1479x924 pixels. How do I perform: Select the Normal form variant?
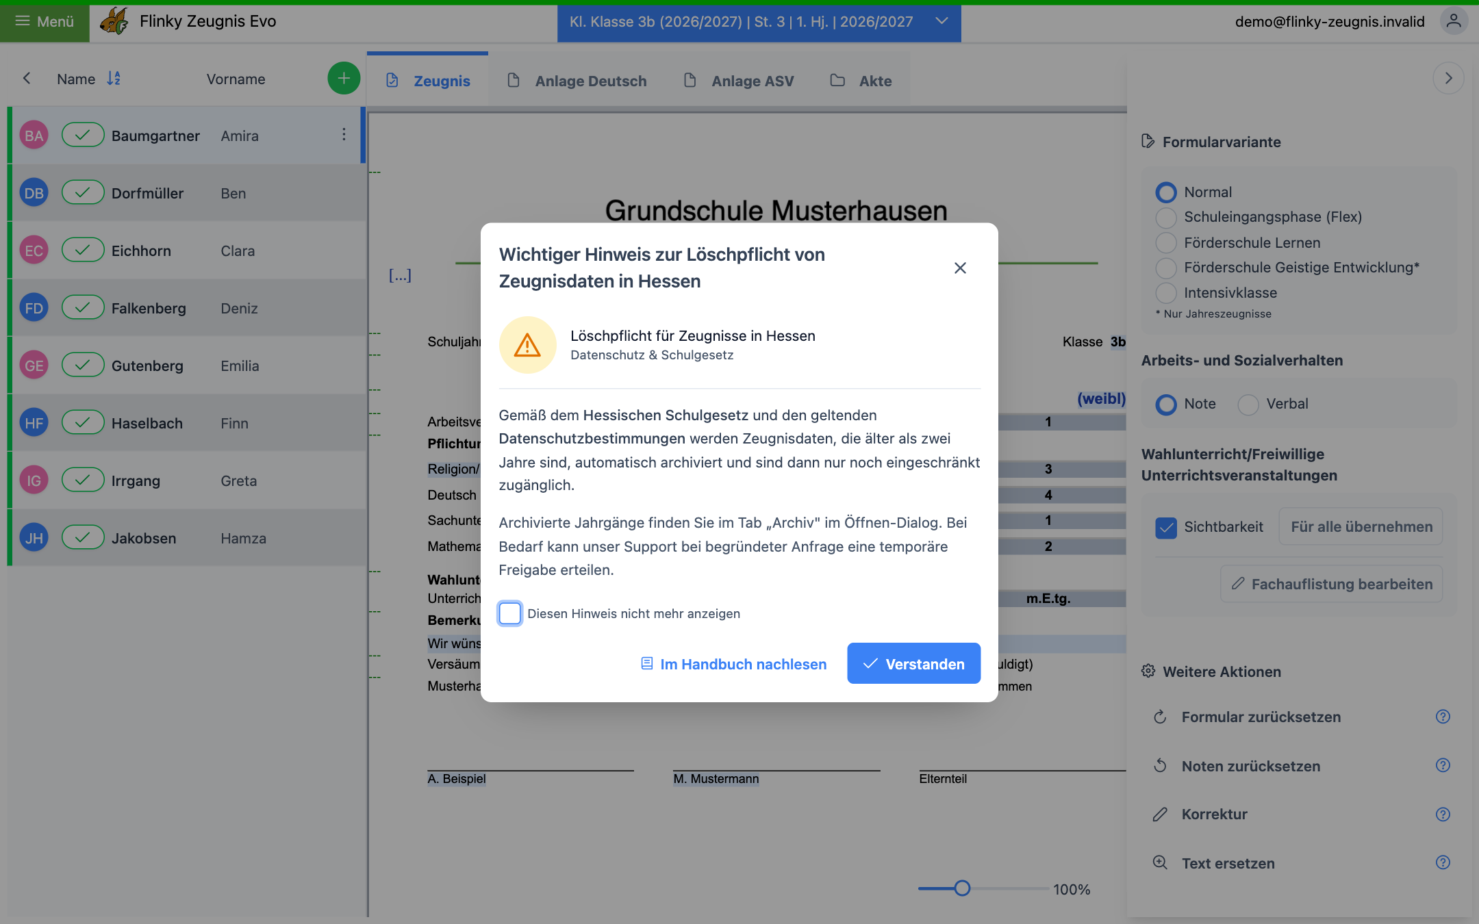click(1166, 192)
